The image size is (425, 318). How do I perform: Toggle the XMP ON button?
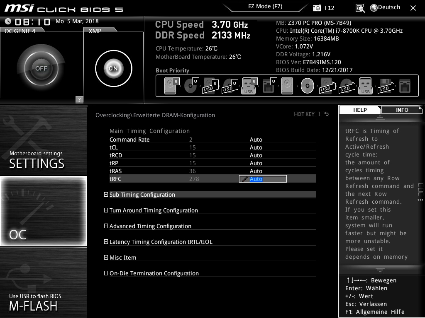113,68
